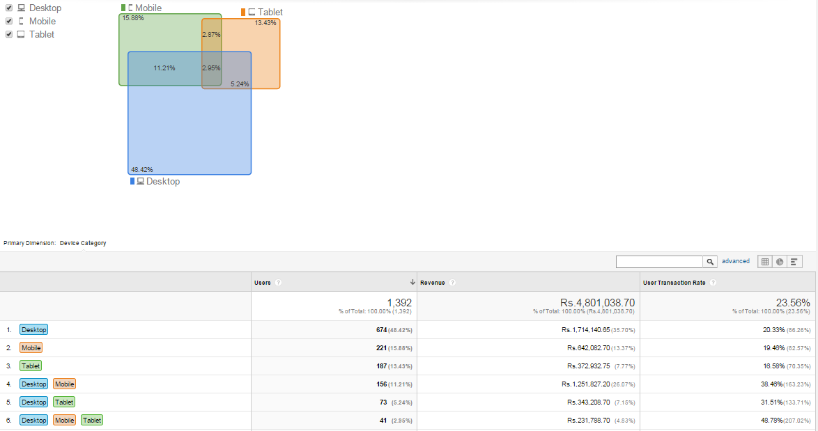Switch to pie chart percentage view
The image size is (818, 431).
pos(780,262)
